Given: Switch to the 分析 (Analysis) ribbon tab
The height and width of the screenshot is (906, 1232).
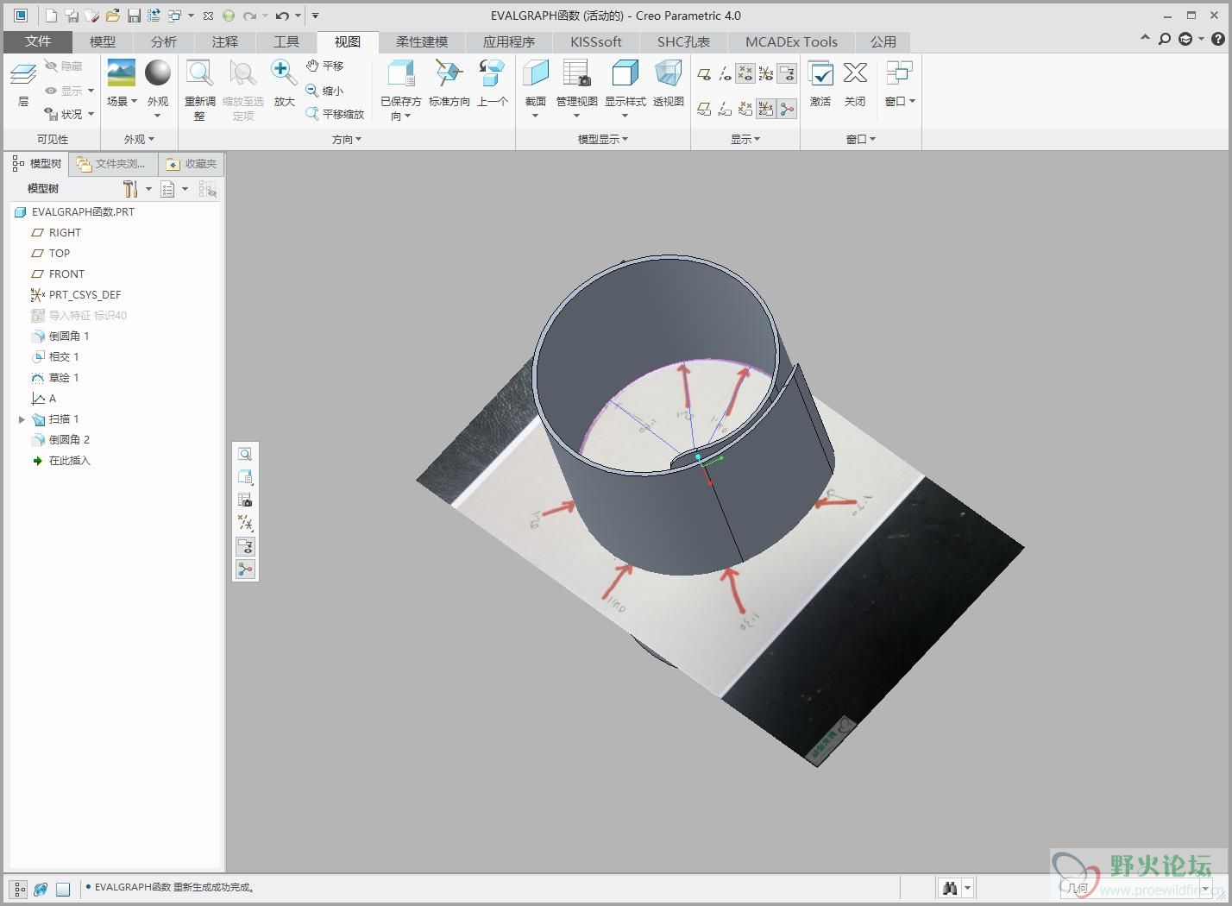Looking at the screenshot, I should [x=164, y=41].
